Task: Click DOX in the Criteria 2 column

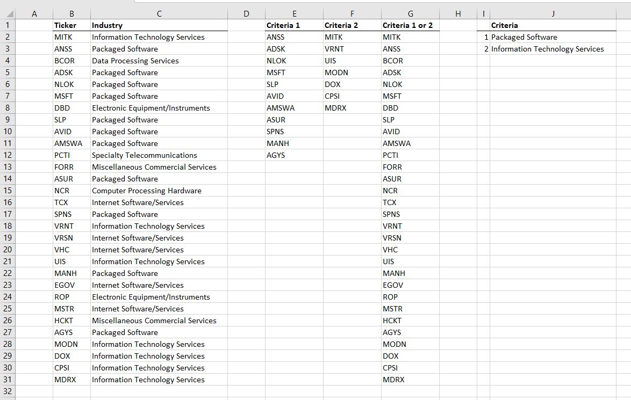Action: tap(352, 84)
